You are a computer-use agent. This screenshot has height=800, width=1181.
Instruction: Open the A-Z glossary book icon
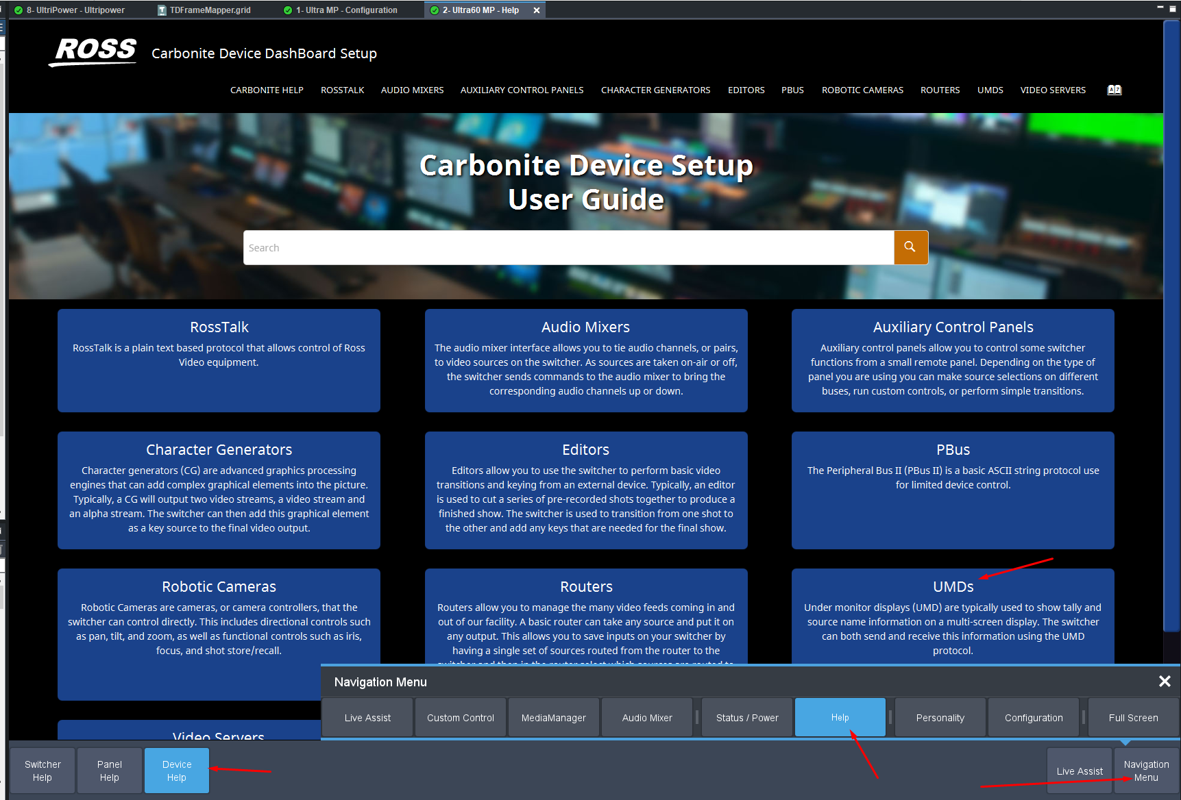(x=1115, y=90)
